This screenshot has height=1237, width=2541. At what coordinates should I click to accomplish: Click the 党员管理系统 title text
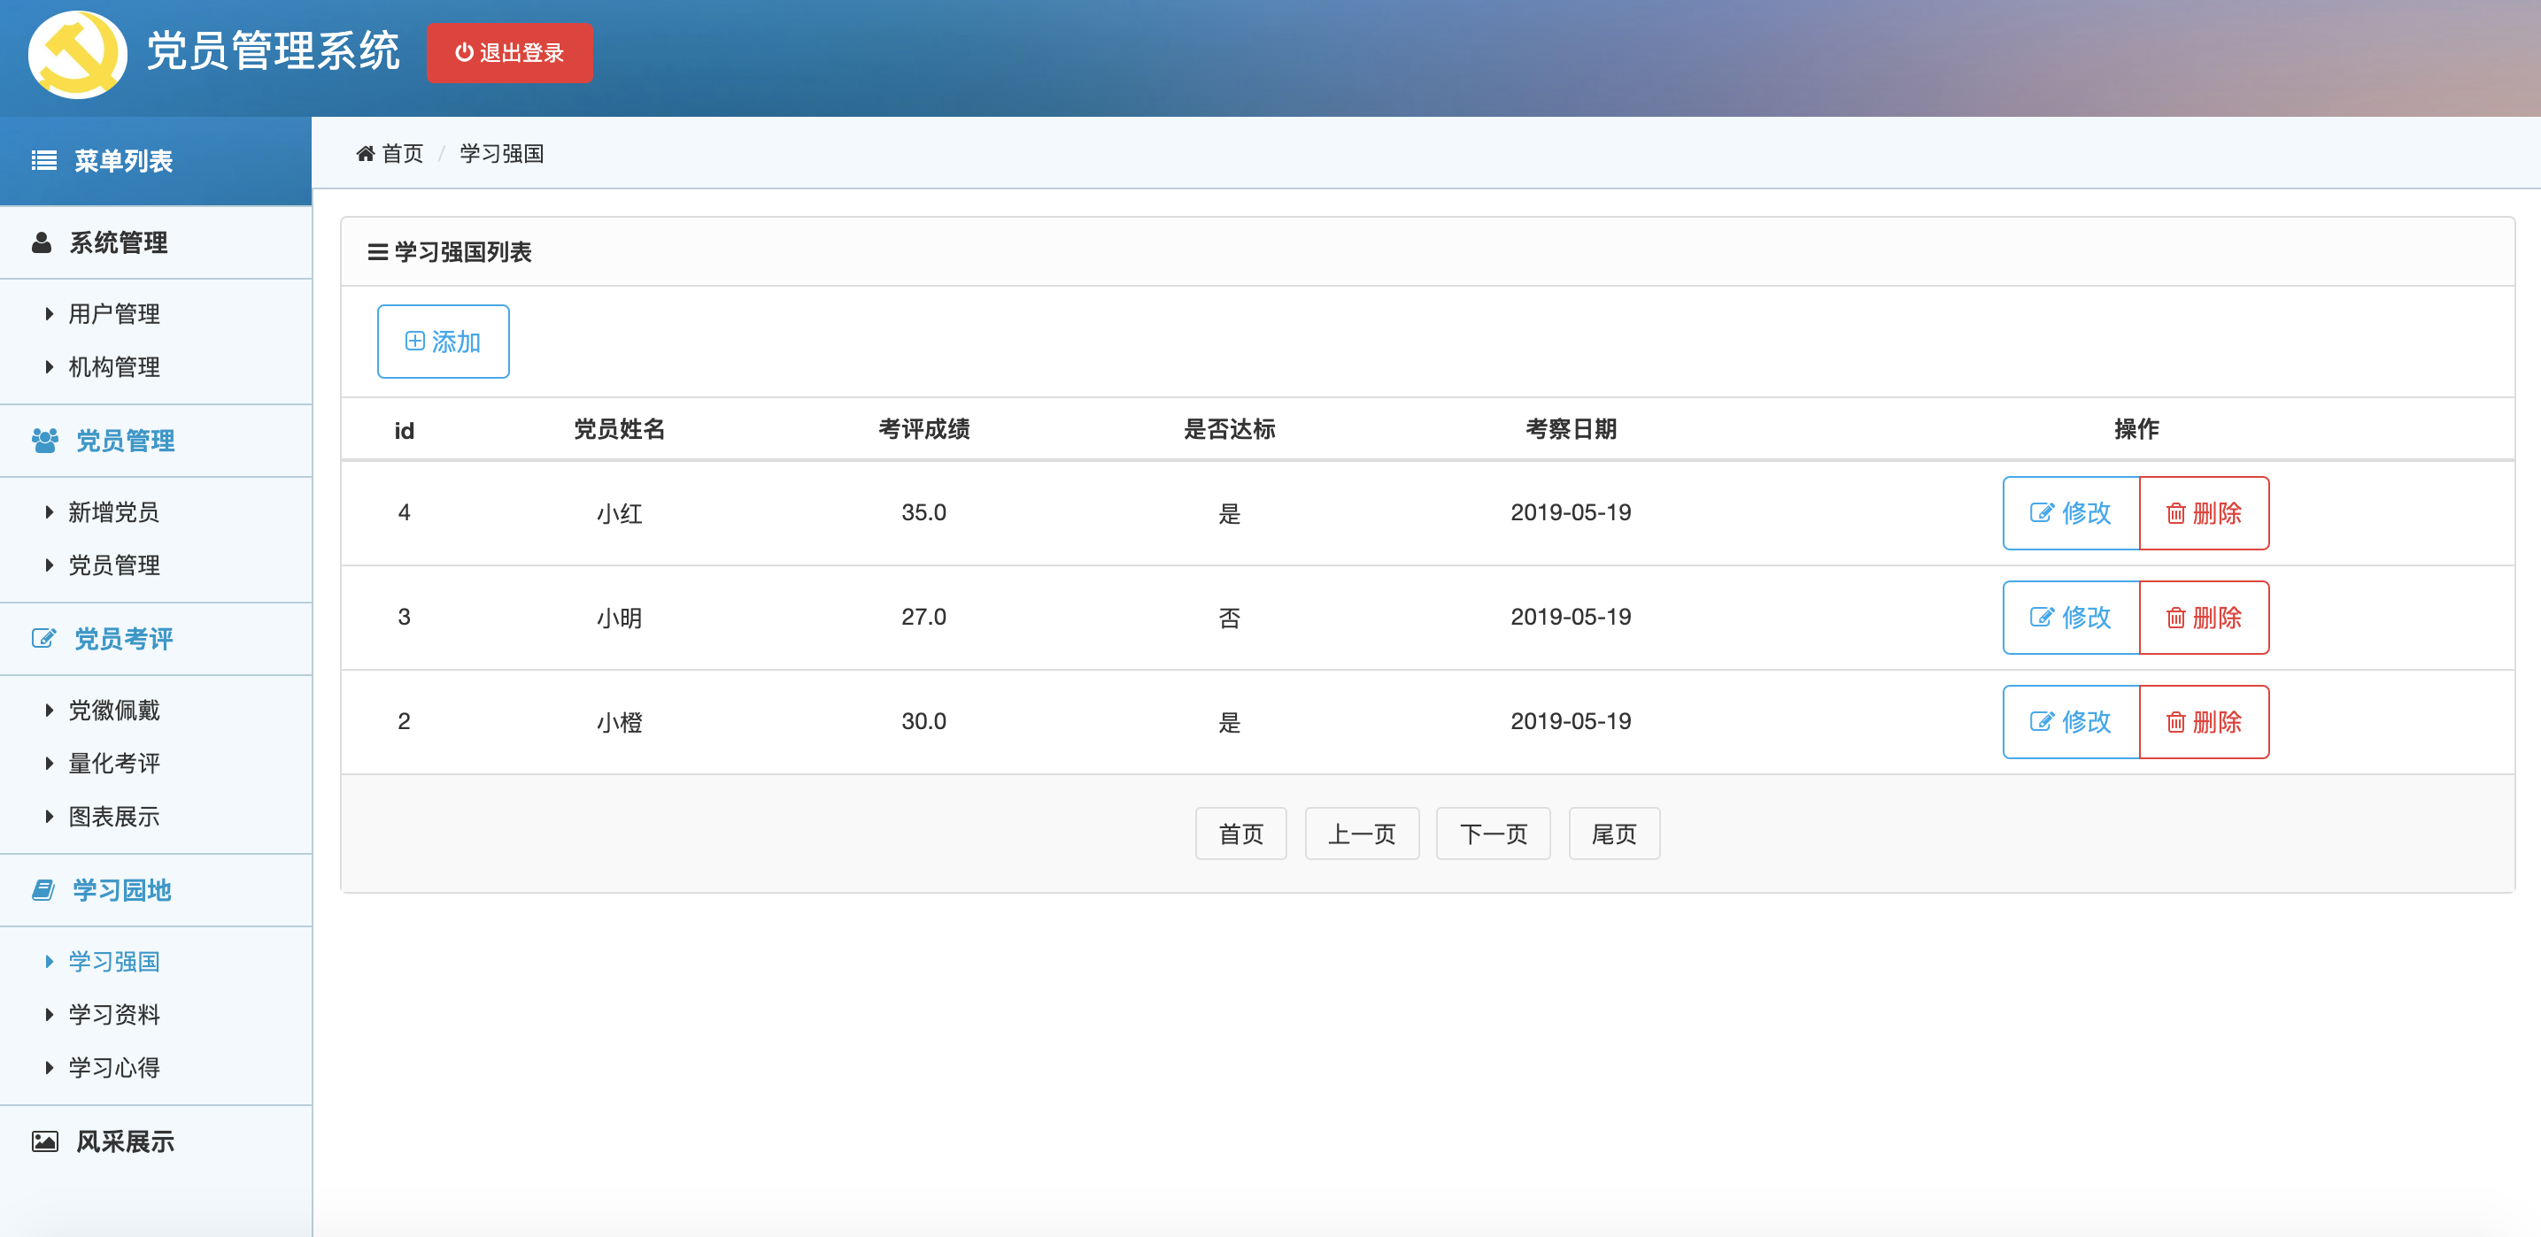(274, 51)
